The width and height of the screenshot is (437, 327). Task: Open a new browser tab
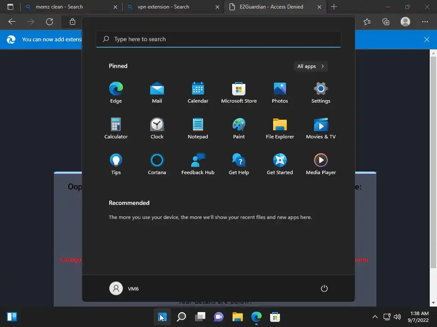(334, 7)
